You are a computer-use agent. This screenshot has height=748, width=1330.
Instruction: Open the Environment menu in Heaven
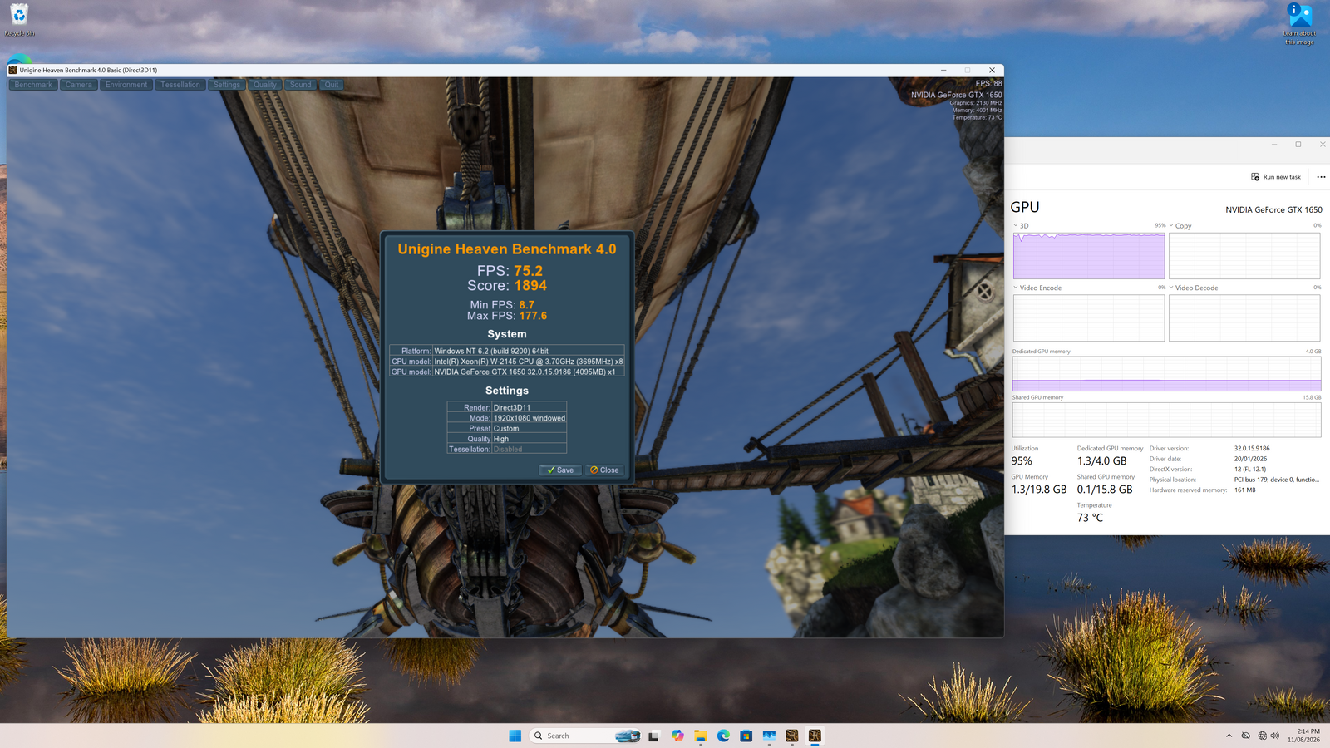pos(126,85)
